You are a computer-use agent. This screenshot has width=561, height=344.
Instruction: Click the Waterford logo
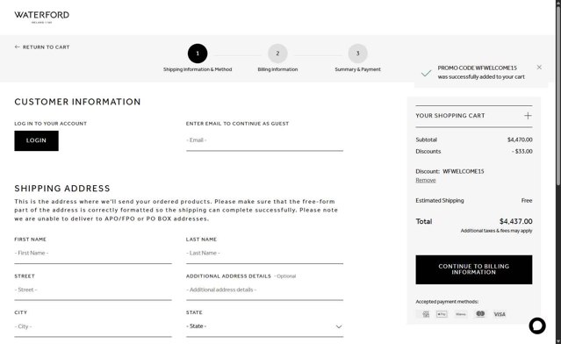point(42,17)
